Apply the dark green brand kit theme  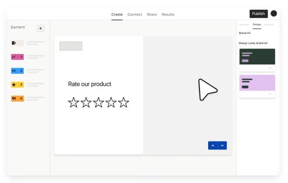coord(257,57)
